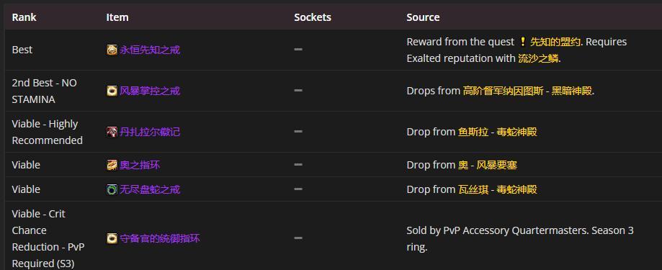
Task: Open the 永恒先知之戒 item link
Action: pos(150,50)
